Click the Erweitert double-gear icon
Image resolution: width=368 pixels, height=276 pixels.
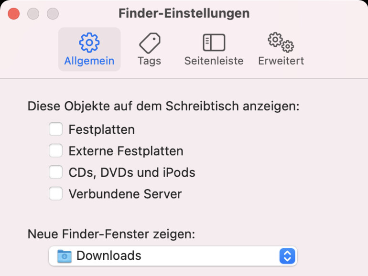281,42
